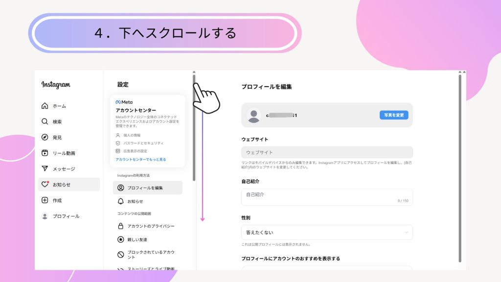Open 親しい友達 settings item
This screenshot has width=501, height=282.
[137, 240]
